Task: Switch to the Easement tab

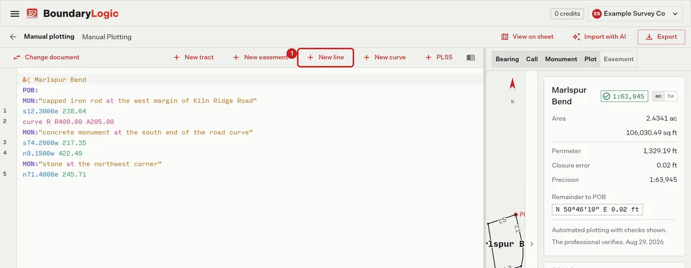Action: pos(619,59)
